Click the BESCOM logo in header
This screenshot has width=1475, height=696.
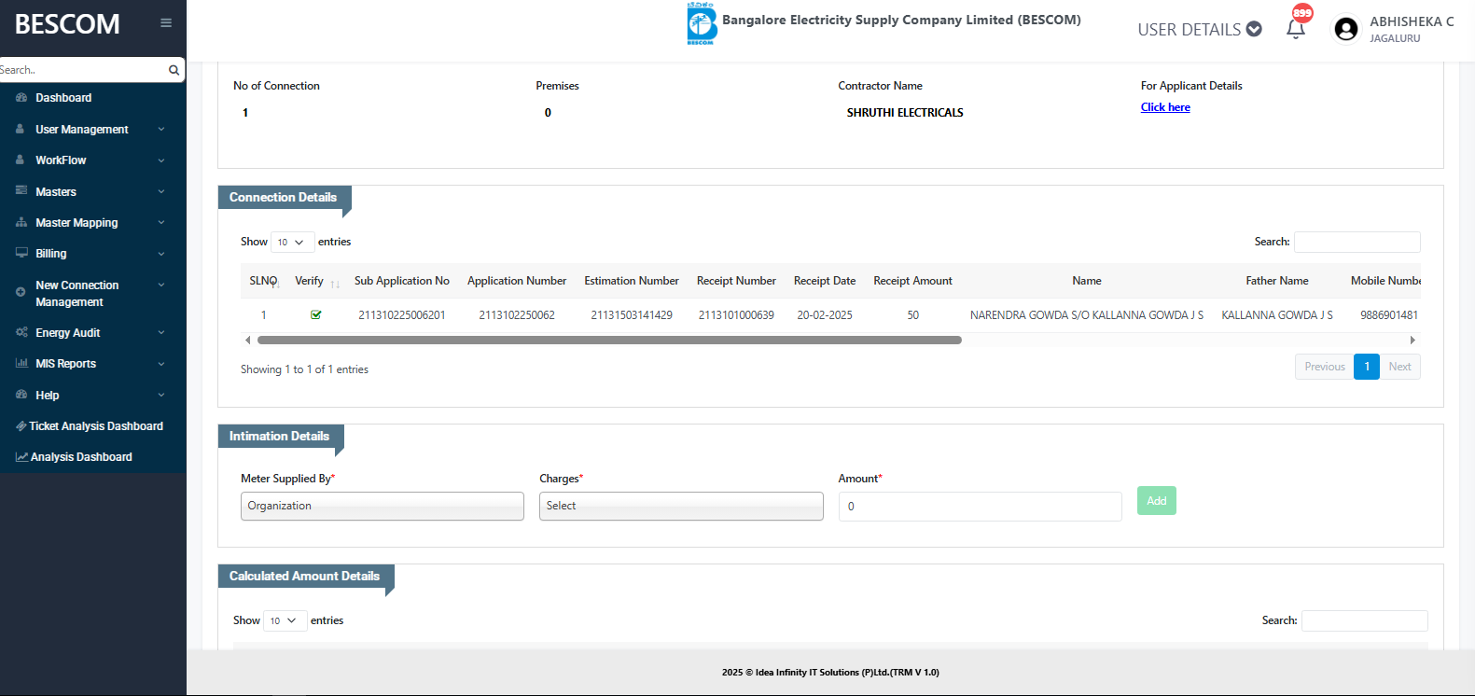701,23
